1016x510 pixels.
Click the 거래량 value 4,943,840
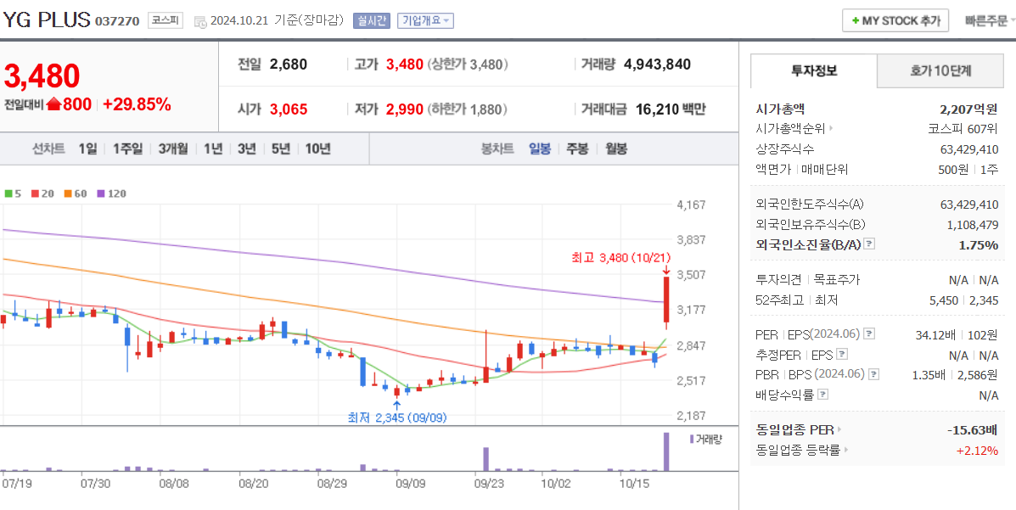[x=657, y=64]
